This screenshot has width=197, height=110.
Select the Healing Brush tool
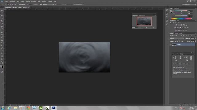2,27
